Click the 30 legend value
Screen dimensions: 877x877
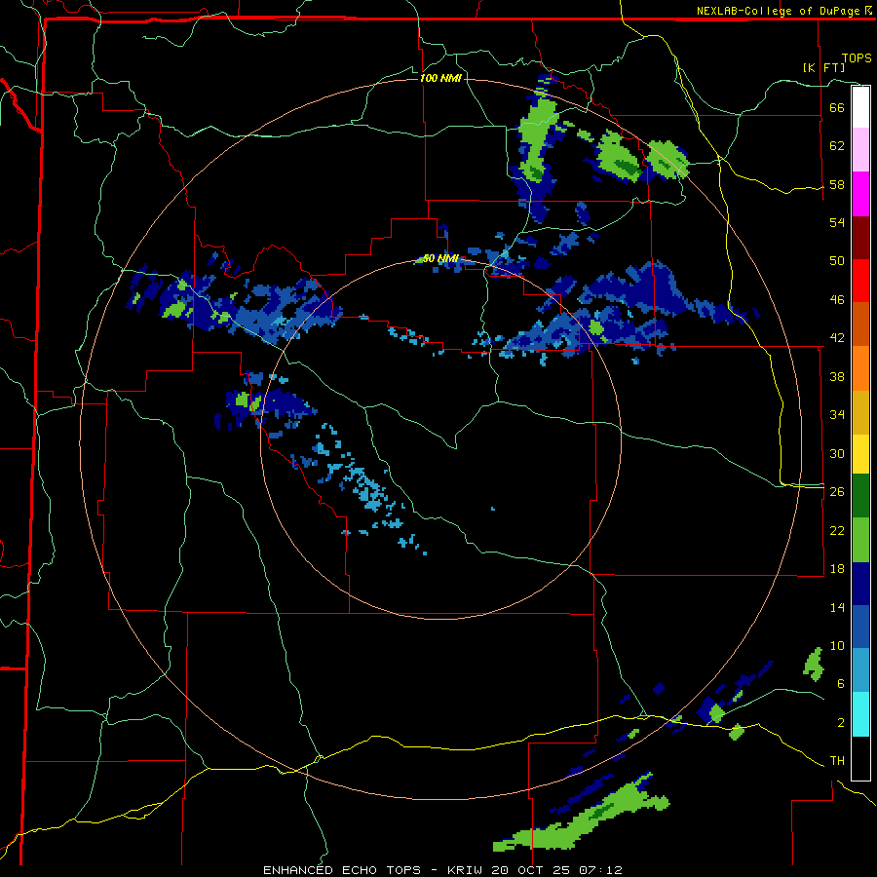coord(837,453)
